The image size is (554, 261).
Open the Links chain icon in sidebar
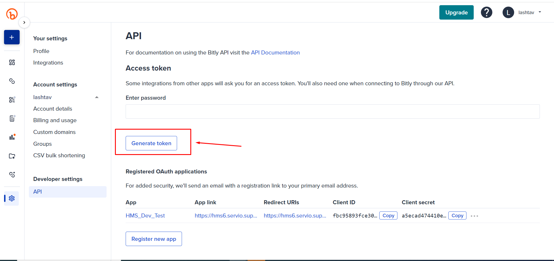coord(12,81)
